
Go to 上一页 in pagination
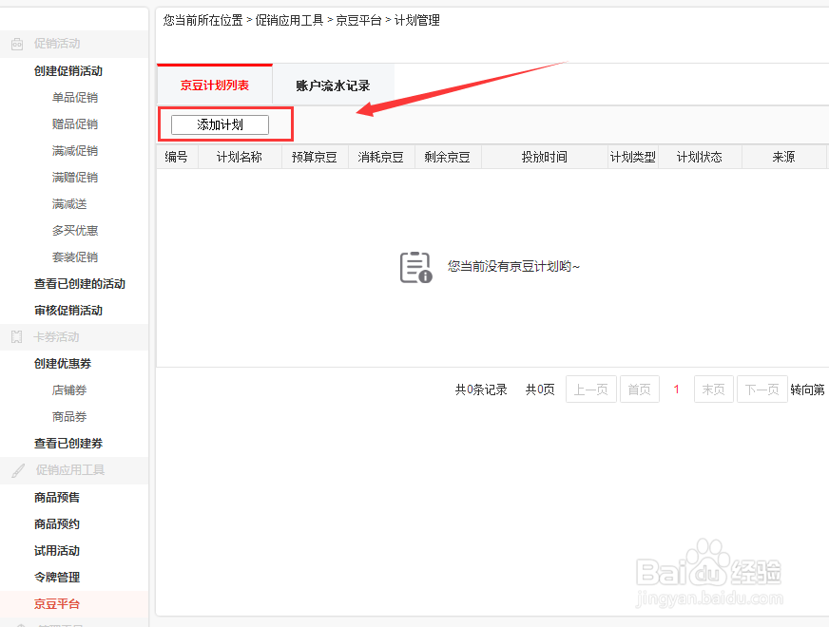pyautogui.click(x=591, y=389)
